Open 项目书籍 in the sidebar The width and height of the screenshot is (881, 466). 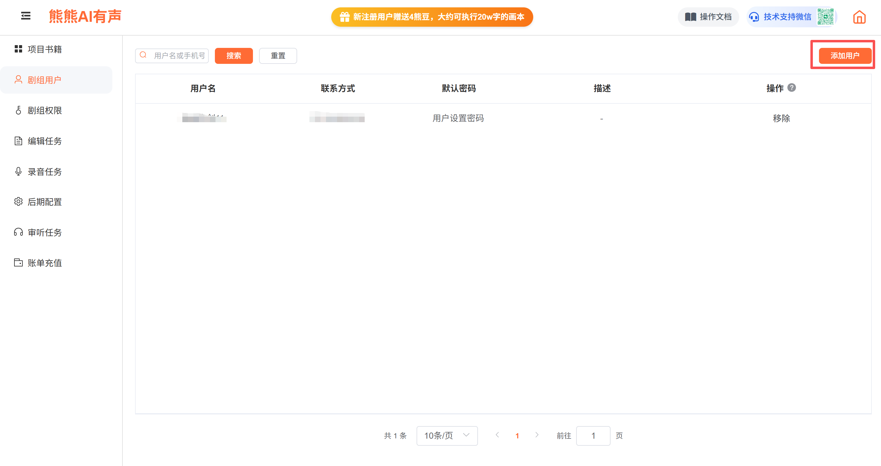pos(45,49)
